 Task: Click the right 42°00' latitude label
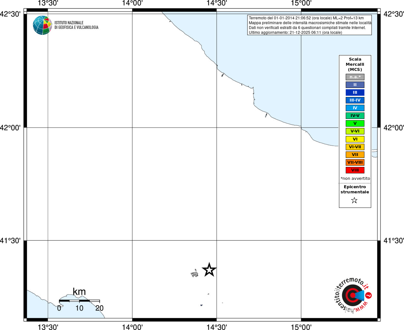coord(394,128)
